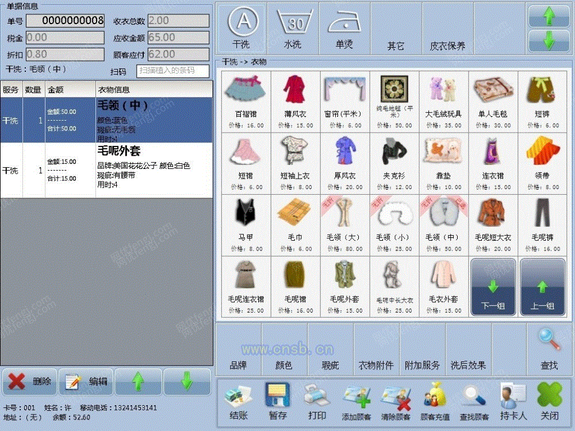Click the top-right green up arrow button
Viewport: 575px width, 431px height.
[549, 16]
